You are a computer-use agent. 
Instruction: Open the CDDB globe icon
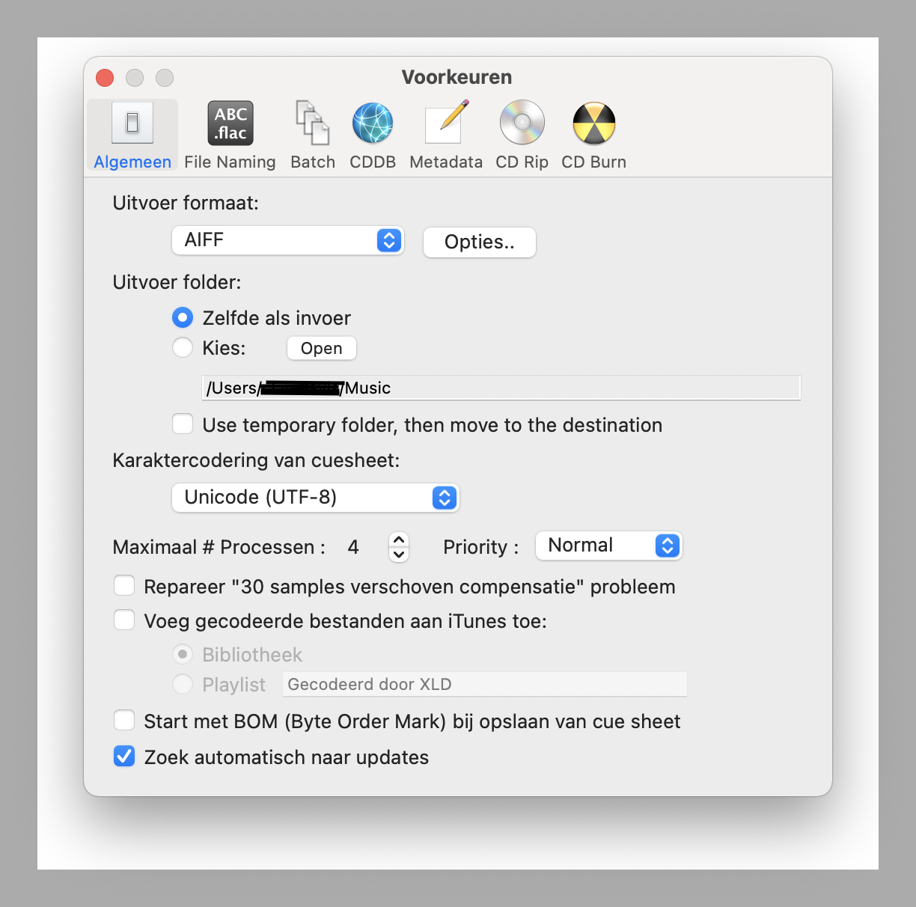[373, 123]
